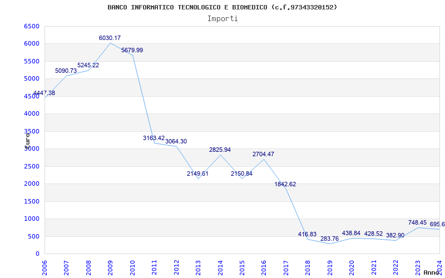The width and height of the screenshot is (445, 278).
Task: Click the 2015 x-axis year label
Action: [242, 267]
